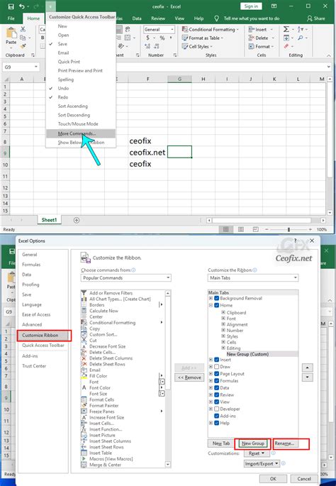336x486 pixels.
Task: Select Quick Print in the toolbar menu
Action: tap(81, 62)
